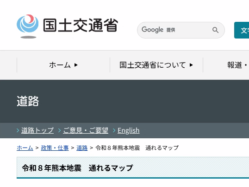The width and height of the screenshot is (249, 187).
Task: Open 政策・仕事 breadcrumb link
Action: point(55,148)
